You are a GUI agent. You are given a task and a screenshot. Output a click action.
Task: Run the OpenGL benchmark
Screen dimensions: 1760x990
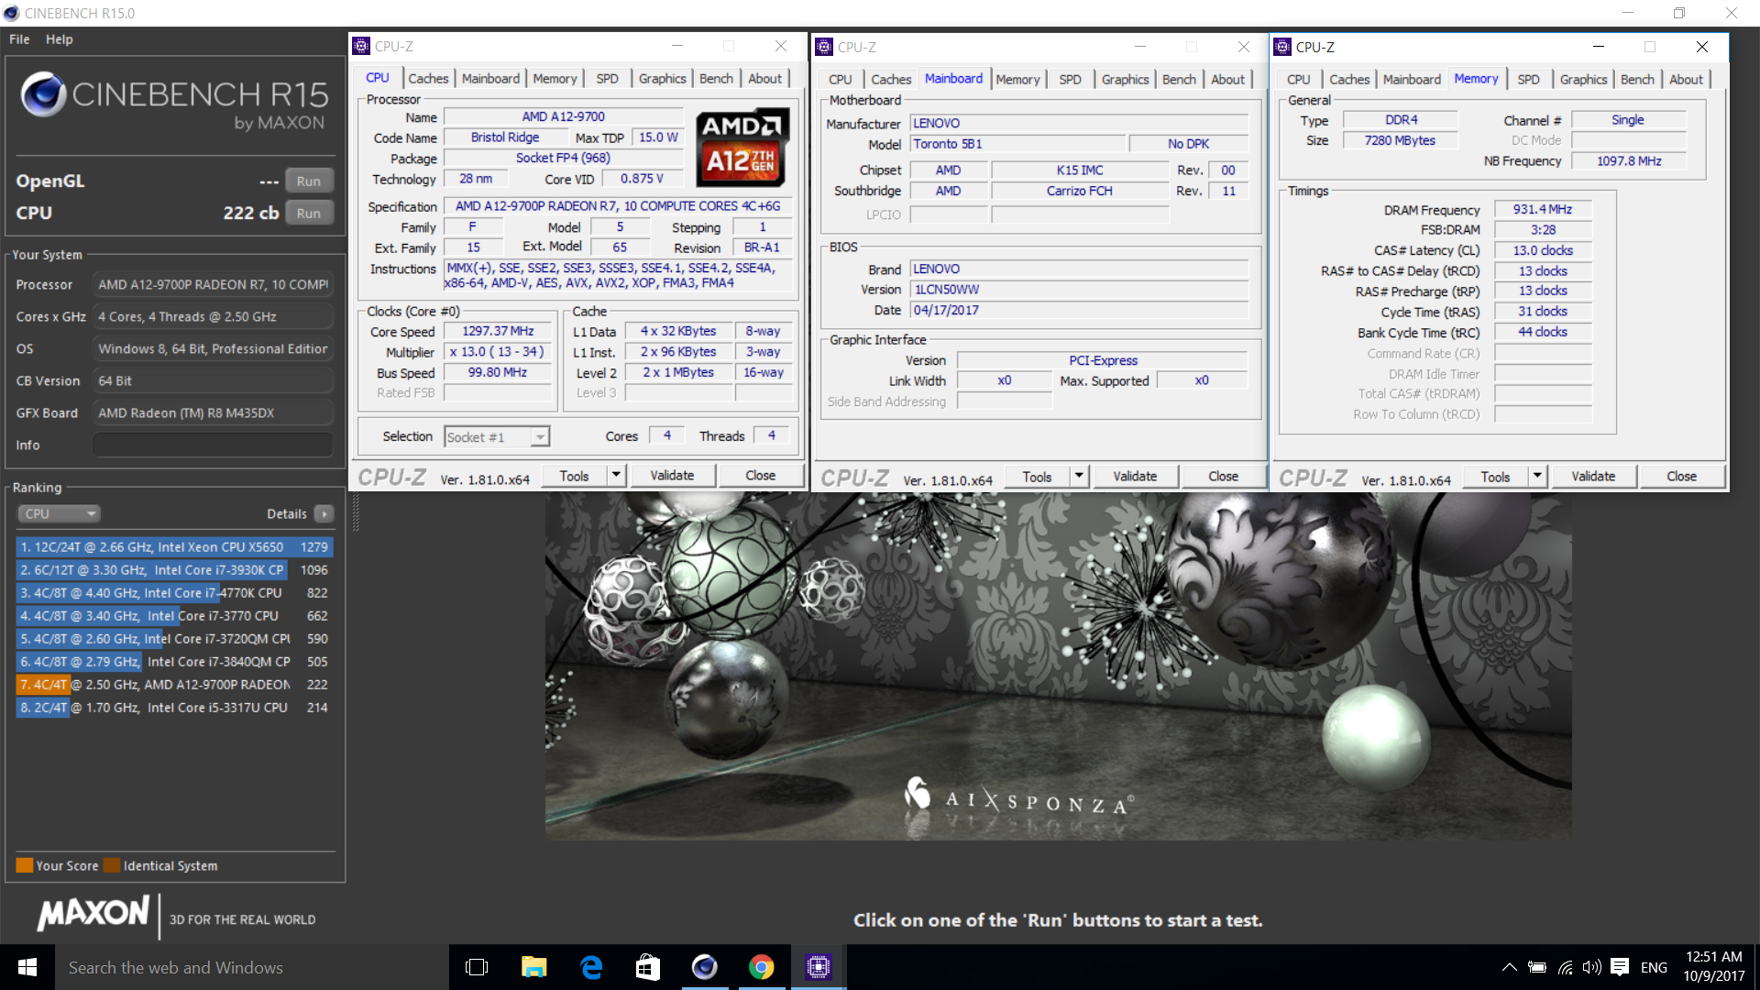pyautogui.click(x=309, y=181)
